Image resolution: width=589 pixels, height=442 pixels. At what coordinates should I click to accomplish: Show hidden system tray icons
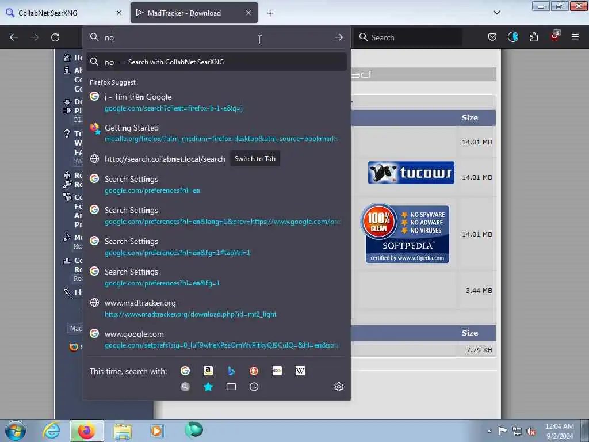(x=489, y=432)
